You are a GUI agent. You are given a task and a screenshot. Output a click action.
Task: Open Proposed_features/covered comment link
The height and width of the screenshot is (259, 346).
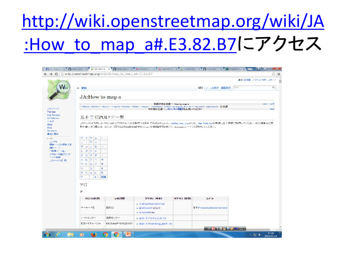pos(213,208)
